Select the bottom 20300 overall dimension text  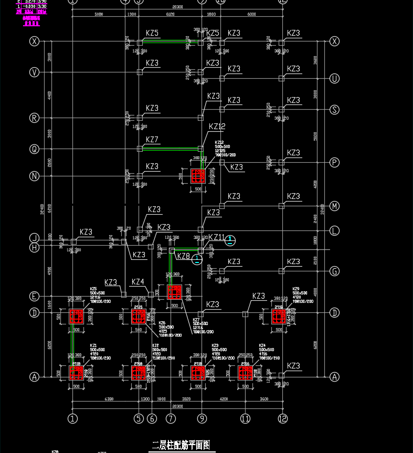point(177,406)
